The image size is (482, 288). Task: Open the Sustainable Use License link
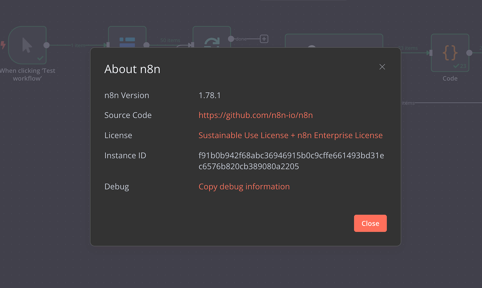click(291, 135)
